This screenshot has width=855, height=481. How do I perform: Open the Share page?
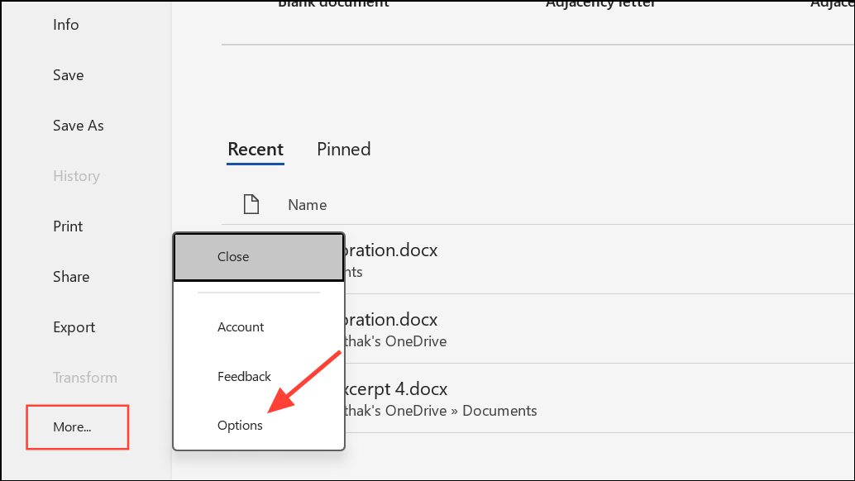coord(71,277)
